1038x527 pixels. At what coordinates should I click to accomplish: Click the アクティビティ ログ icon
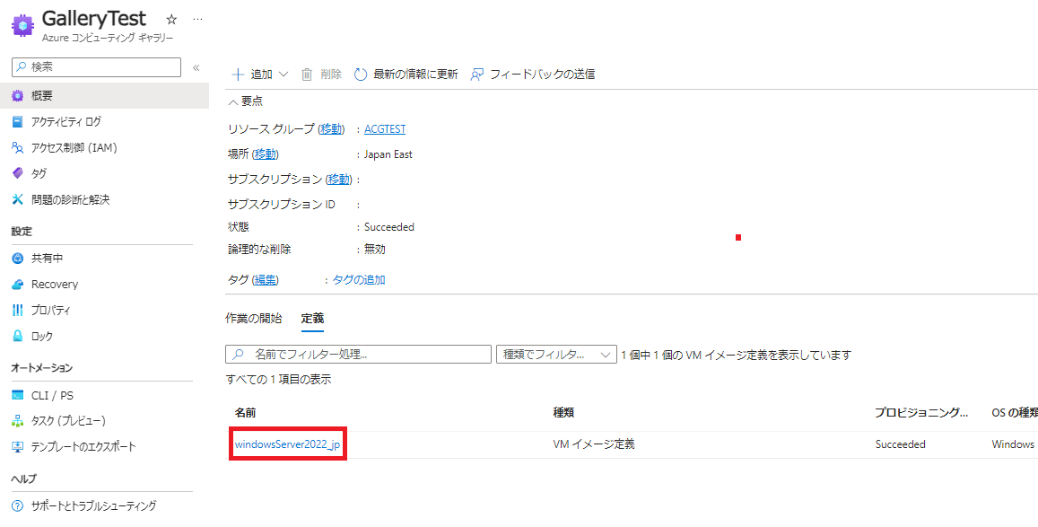pyautogui.click(x=18, y=122)
